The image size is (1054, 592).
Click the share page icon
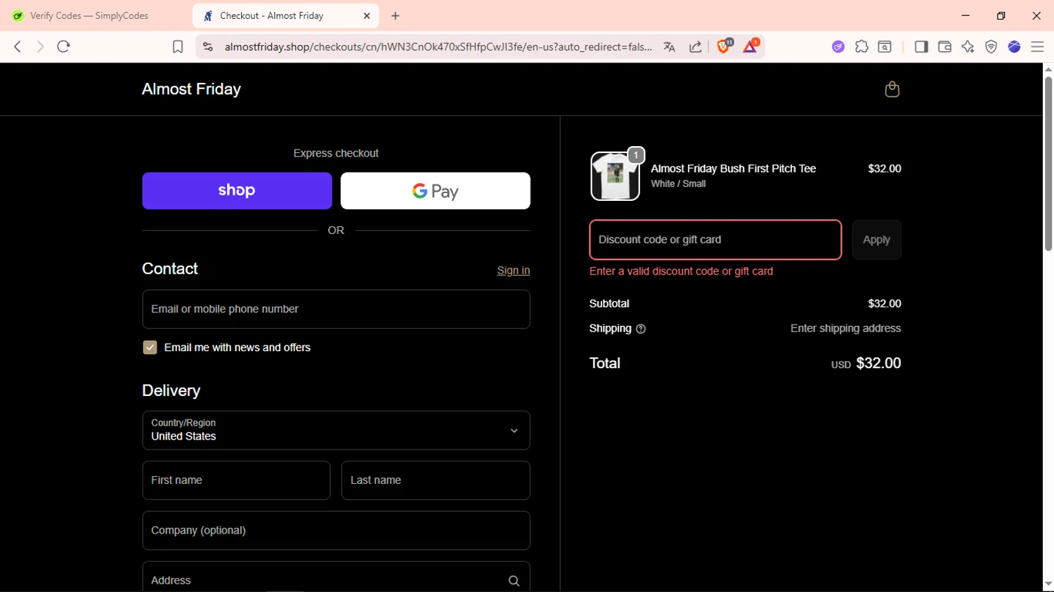click(695, 46)
